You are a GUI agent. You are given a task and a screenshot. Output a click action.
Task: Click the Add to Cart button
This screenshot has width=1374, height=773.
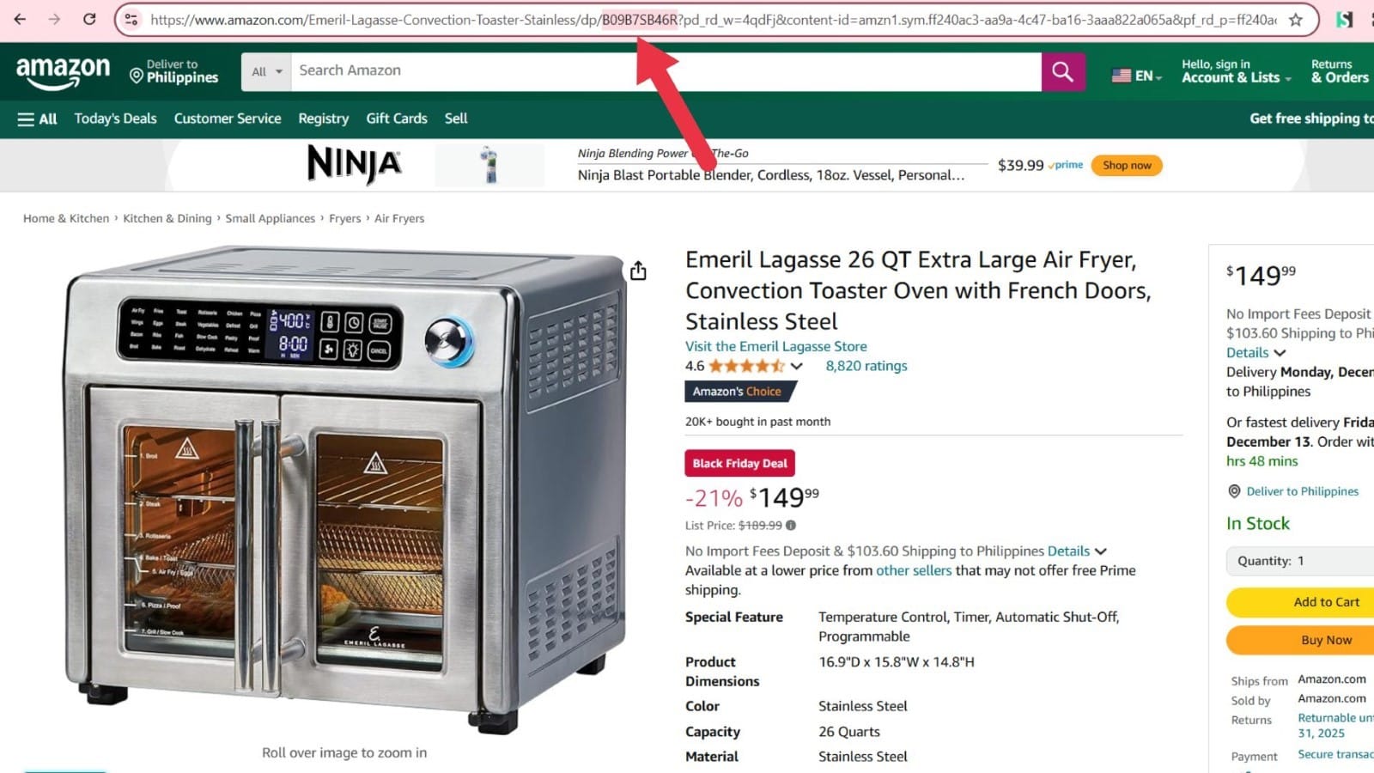click(1300, 602)
